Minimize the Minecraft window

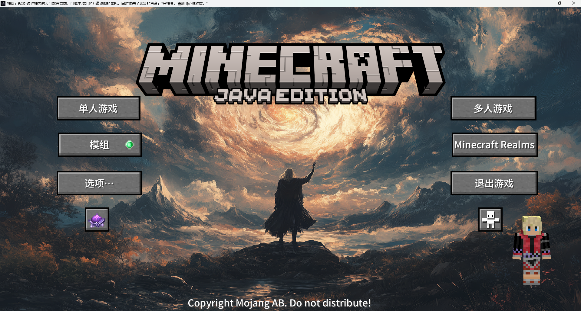tap(546, 3)
